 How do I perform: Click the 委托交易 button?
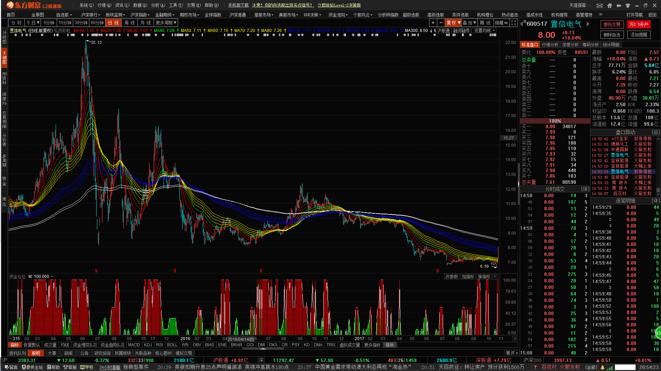pyautogui.click(x=612, y=24)
